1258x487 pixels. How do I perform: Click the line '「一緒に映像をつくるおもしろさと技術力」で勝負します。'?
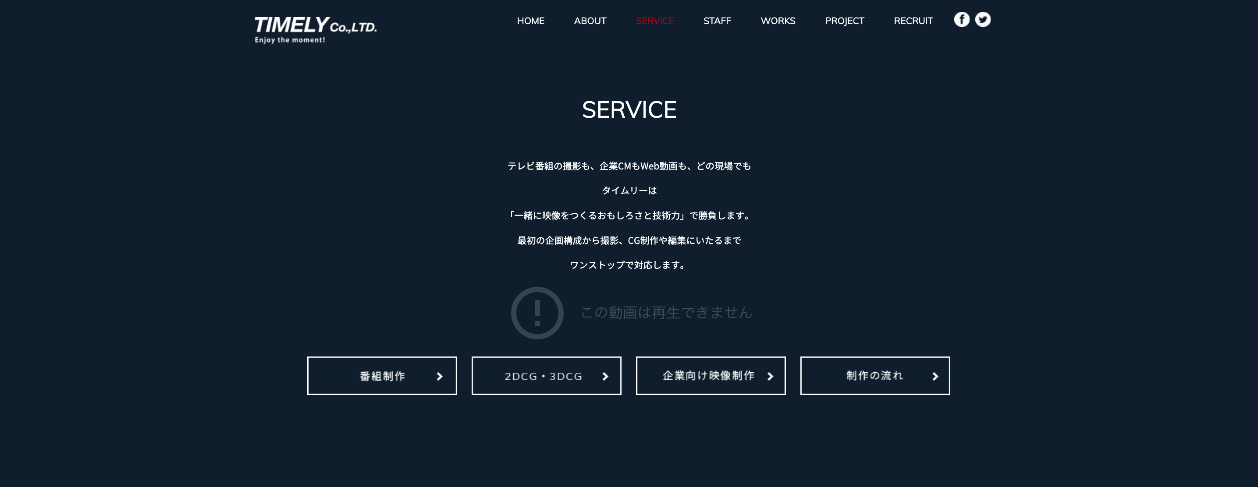[629, 215]
